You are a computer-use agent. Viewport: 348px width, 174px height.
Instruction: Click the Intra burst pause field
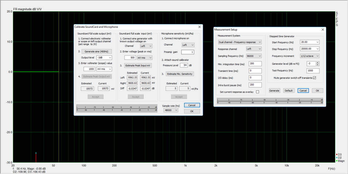tap(255, 85)
